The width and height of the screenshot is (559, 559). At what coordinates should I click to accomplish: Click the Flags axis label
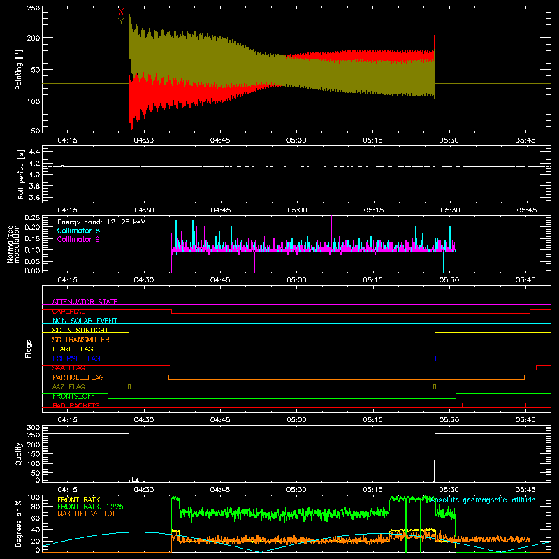point(28,349)
